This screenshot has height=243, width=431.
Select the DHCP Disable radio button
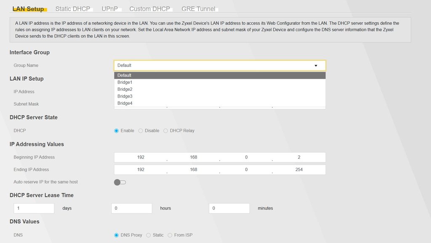(x=141, y=131)
